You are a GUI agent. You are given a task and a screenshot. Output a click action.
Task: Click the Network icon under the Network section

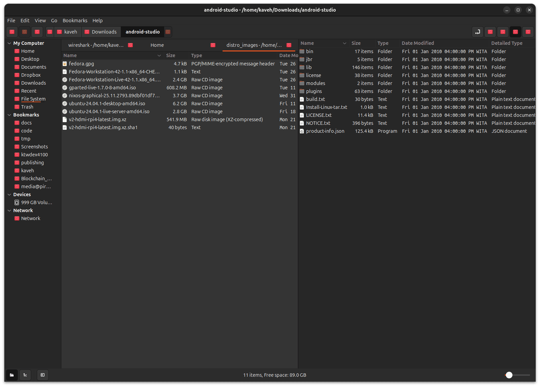point(17,218)
